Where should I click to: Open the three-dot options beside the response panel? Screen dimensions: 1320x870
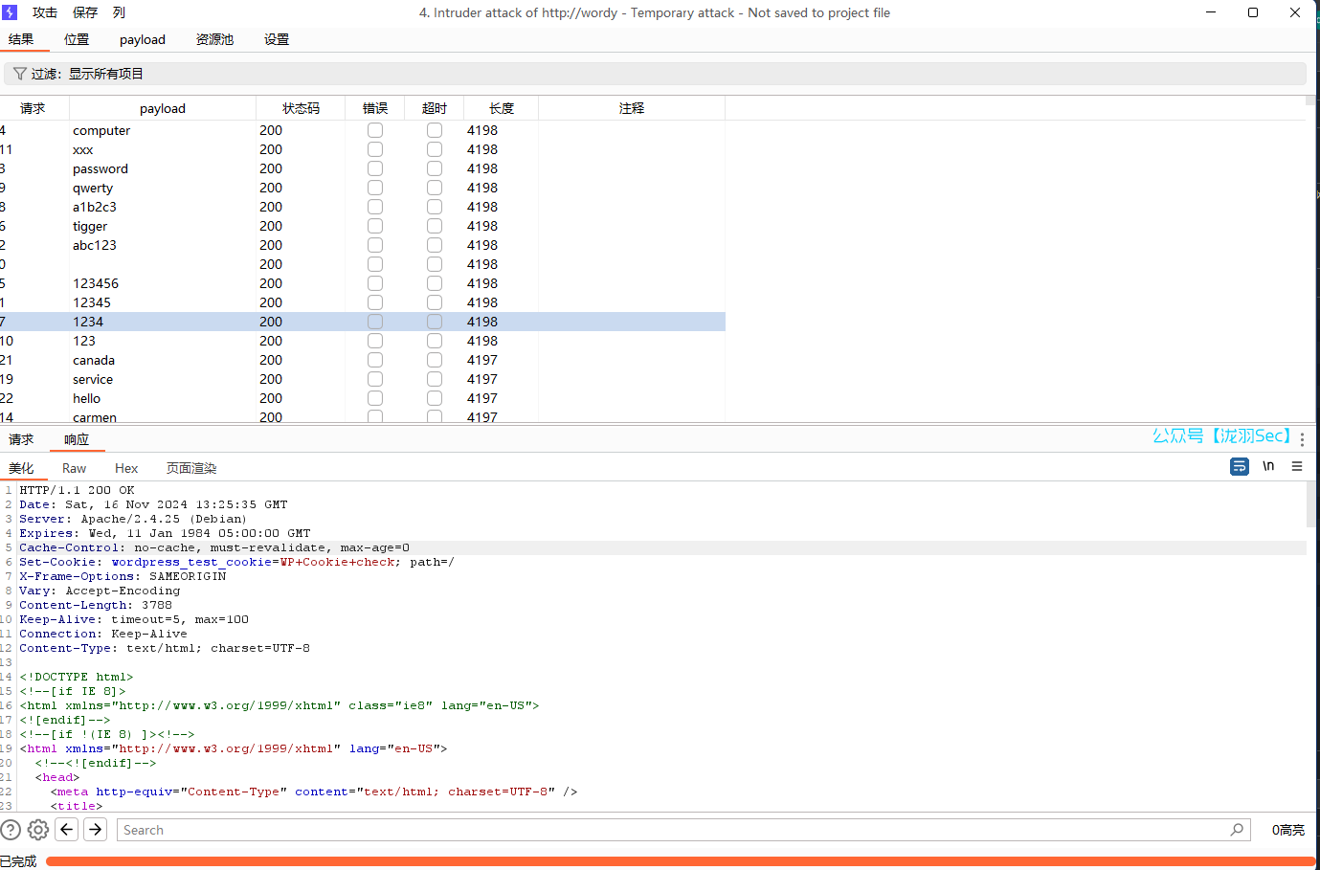[1302, 439]
